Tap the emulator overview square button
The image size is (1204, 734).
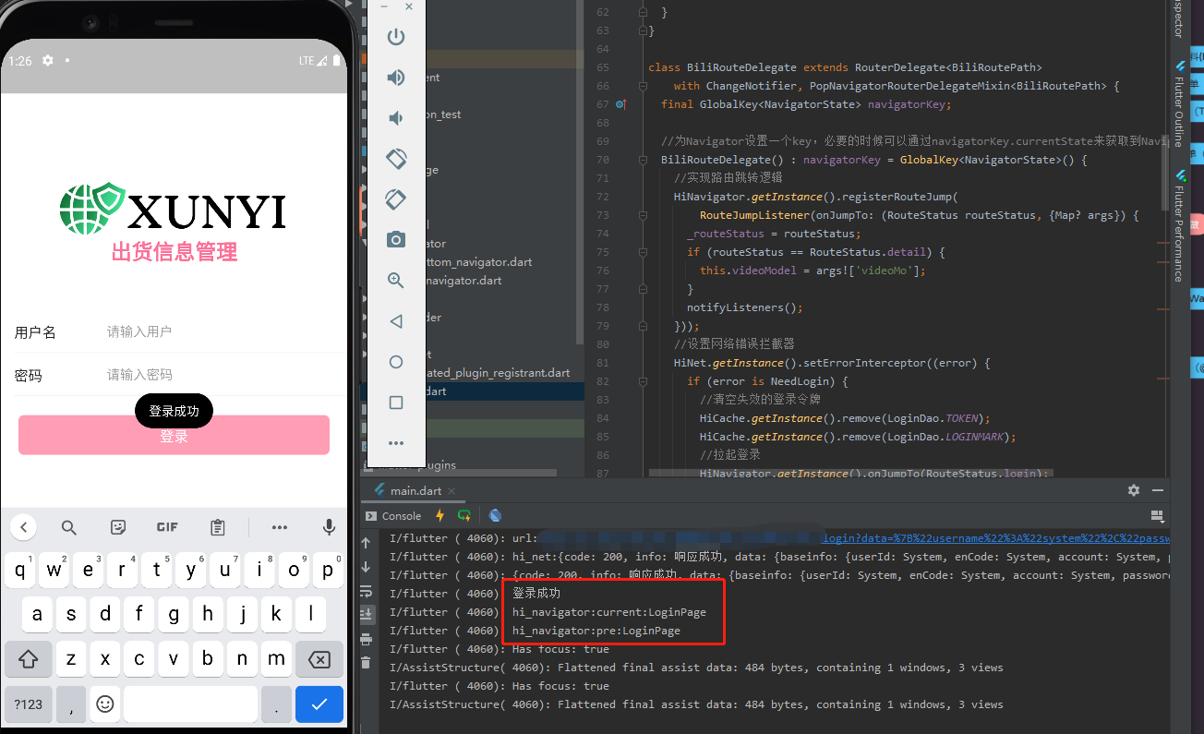pos(396,403)
